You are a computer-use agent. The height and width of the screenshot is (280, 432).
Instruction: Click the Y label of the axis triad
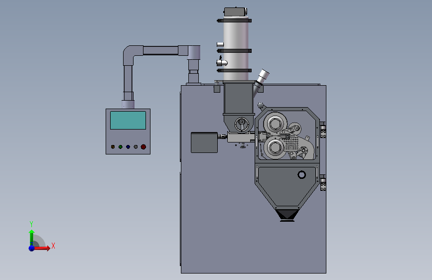click(31, 224)
